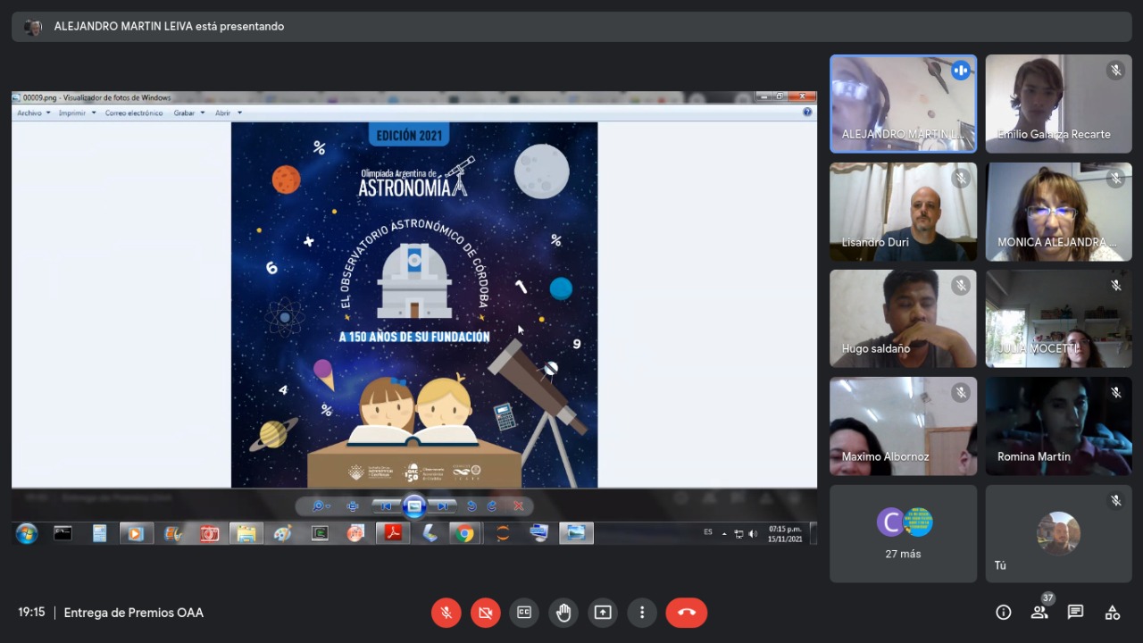1143x643 pixels.
Task: Show the participants list with 37 people
Action: tap(1039, 613)
